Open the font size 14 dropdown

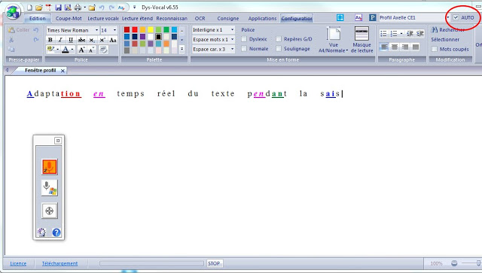pyautogui.click(x=114, y=30)
